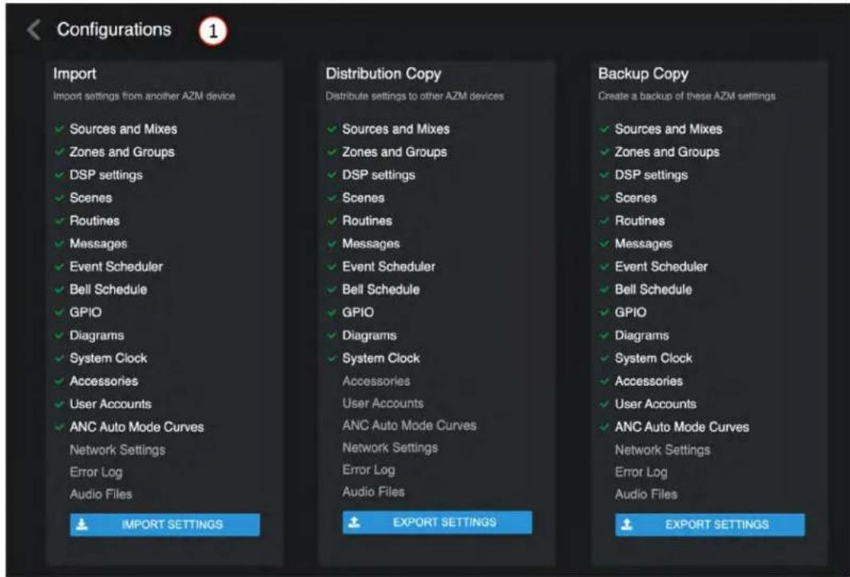850x577 pixels.
Task: Enable ANC Auto Mode Curves in Distribution Copy
Action: point(409,425)
